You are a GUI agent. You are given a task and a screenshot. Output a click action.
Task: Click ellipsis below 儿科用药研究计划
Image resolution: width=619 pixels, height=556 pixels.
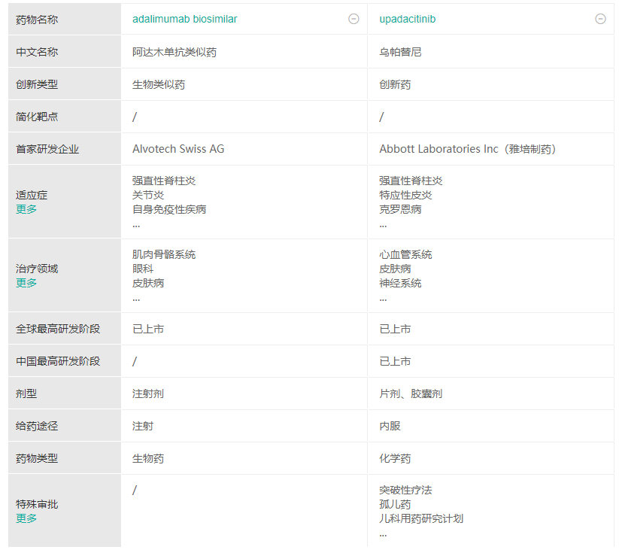coord(383,533)
